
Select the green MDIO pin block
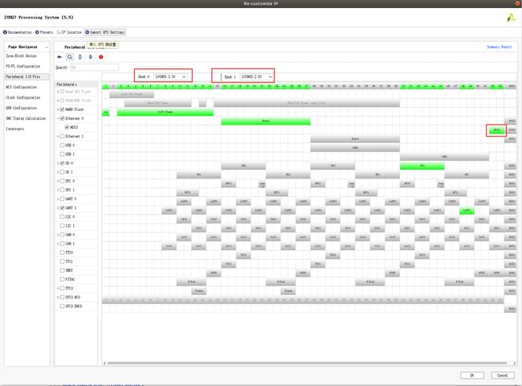[x=496, y=130]
